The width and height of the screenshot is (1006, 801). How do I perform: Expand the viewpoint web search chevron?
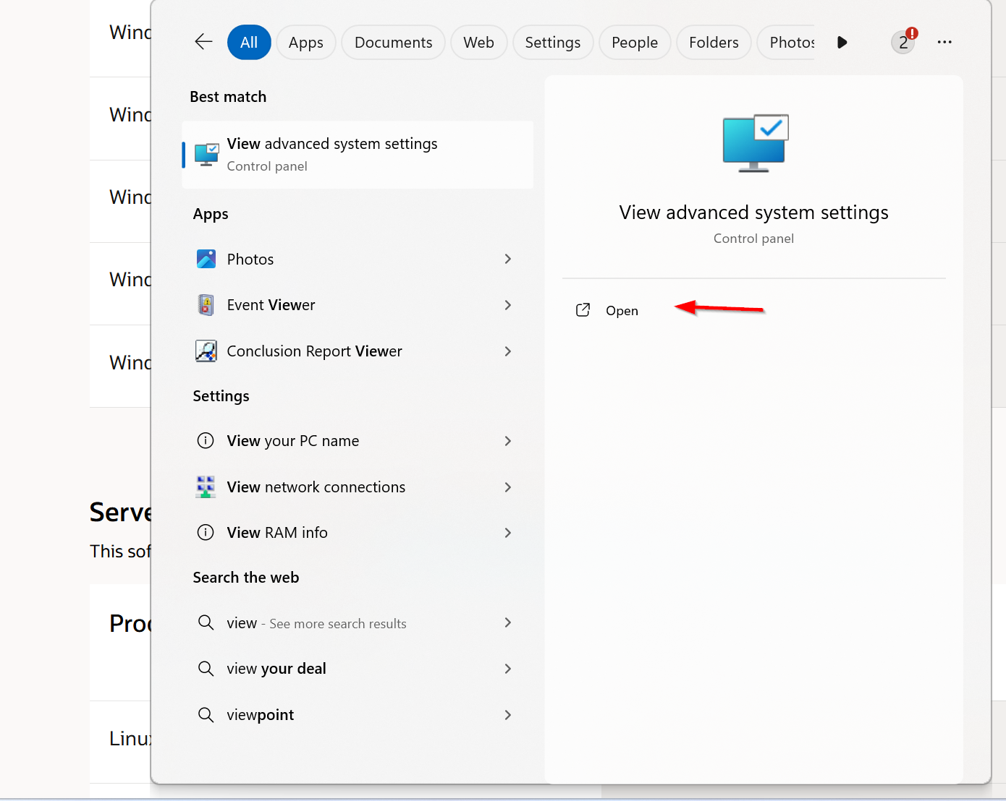point(507,715)
